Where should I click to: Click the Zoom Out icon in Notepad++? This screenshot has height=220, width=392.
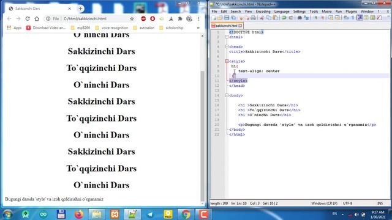(322, 18)
